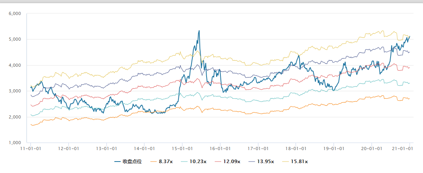Click the 6,000 y-axis label
The image size is (423, 173).
pyautogui.click(x=14, y=13)
